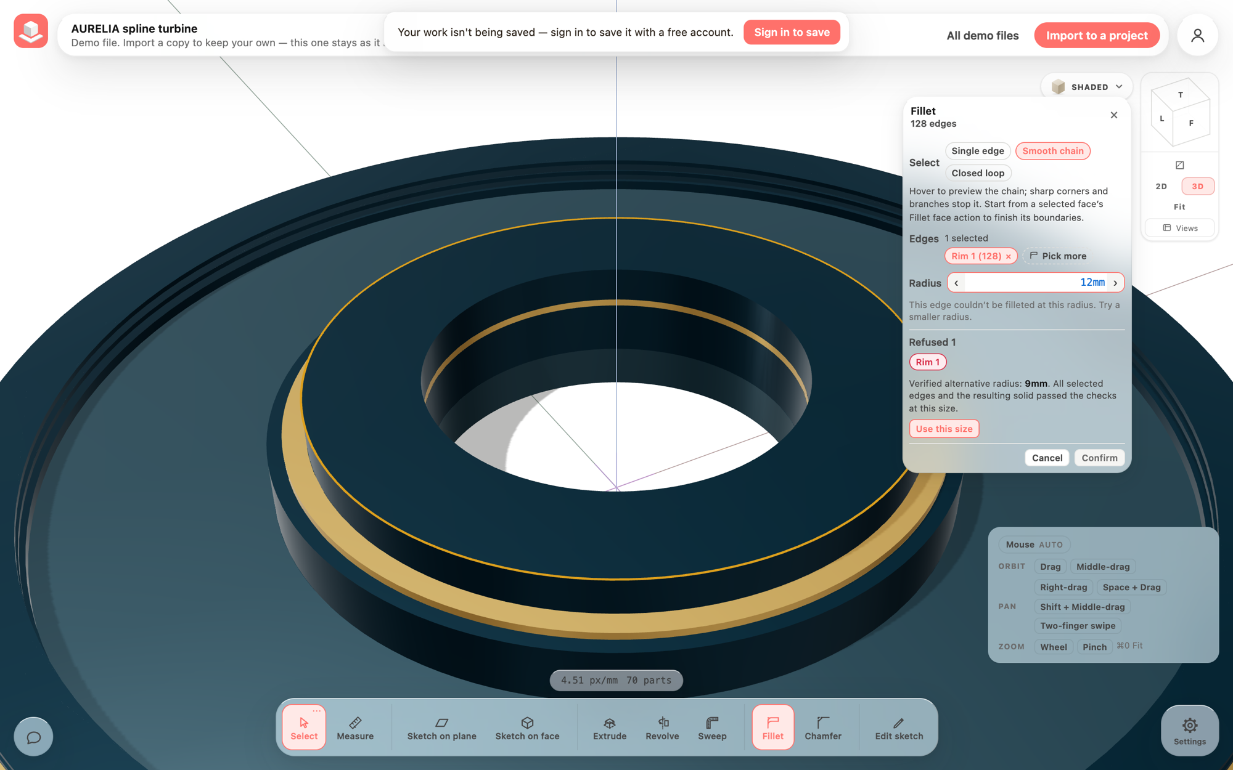Open All demo files
This screenshot has height=770, width=1233.
[x=983, y=36]
